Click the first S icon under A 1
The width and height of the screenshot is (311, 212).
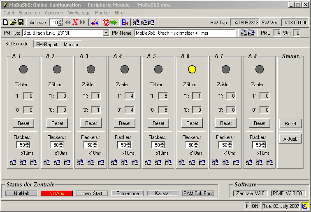[x=13, y=163]
